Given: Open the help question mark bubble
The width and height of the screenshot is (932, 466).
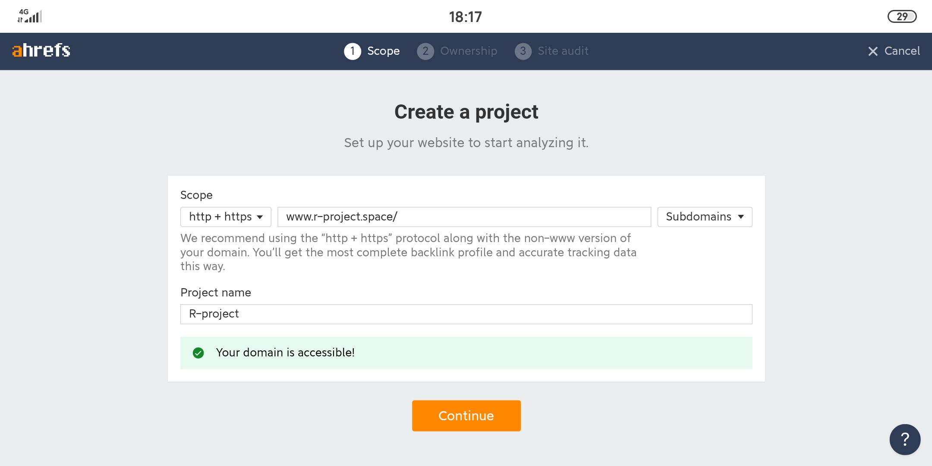Looking at the screenshot, I should (x=905, y=439).
